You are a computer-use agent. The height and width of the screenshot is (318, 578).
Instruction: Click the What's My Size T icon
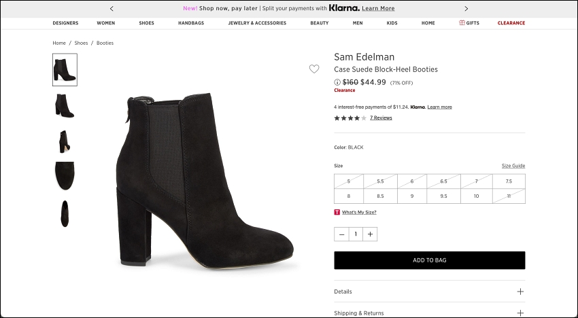coord(337,212)
